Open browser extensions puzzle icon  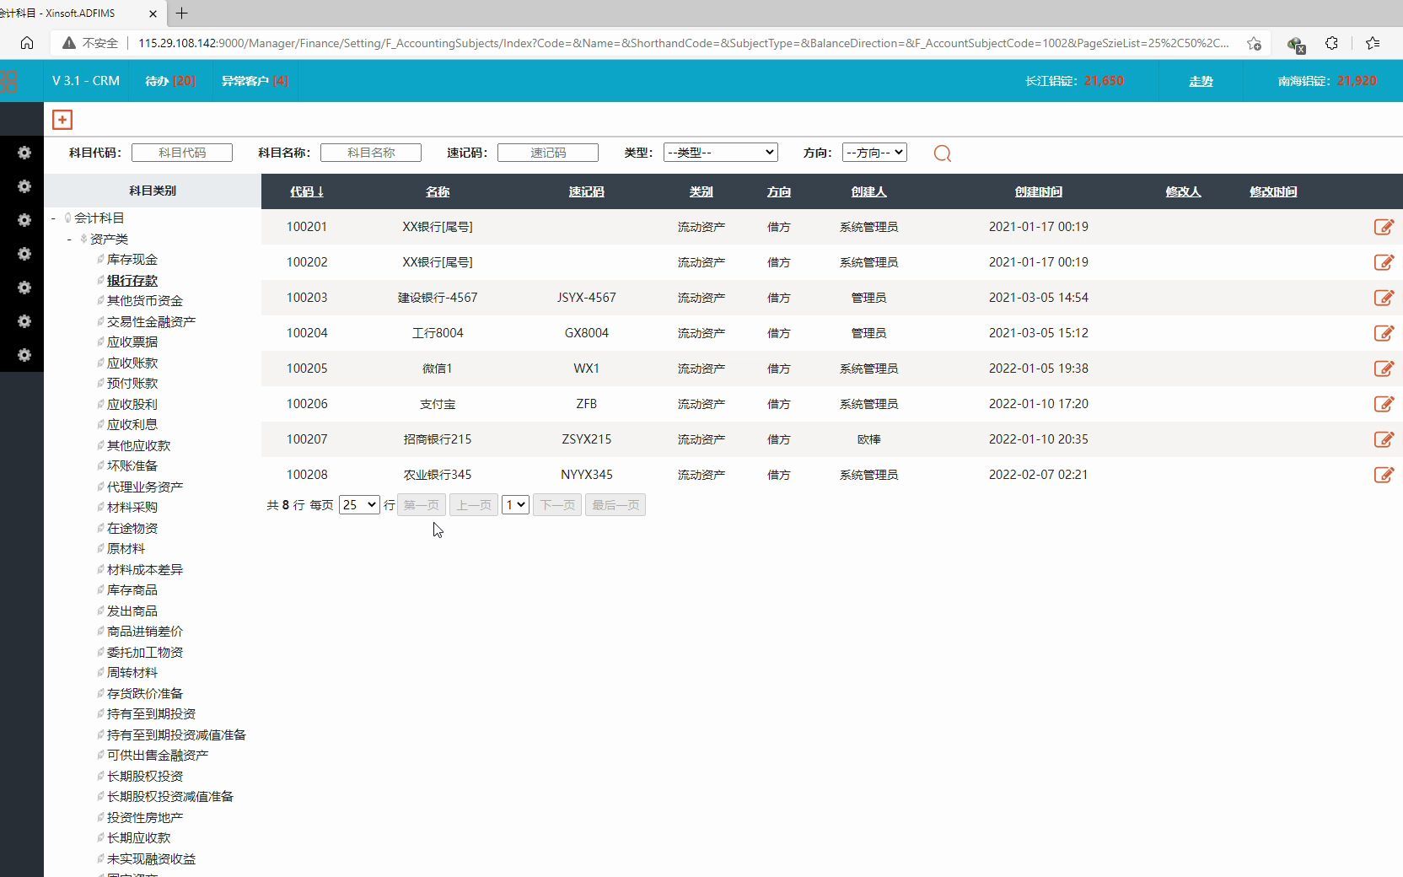[1331, 43]
